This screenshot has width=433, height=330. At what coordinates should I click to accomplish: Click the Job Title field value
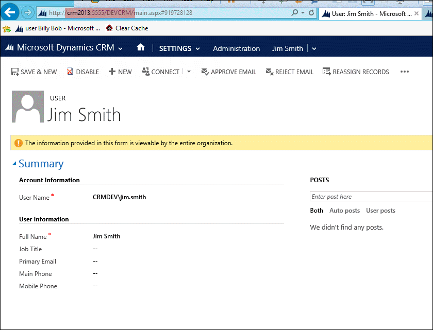(95, 249)
